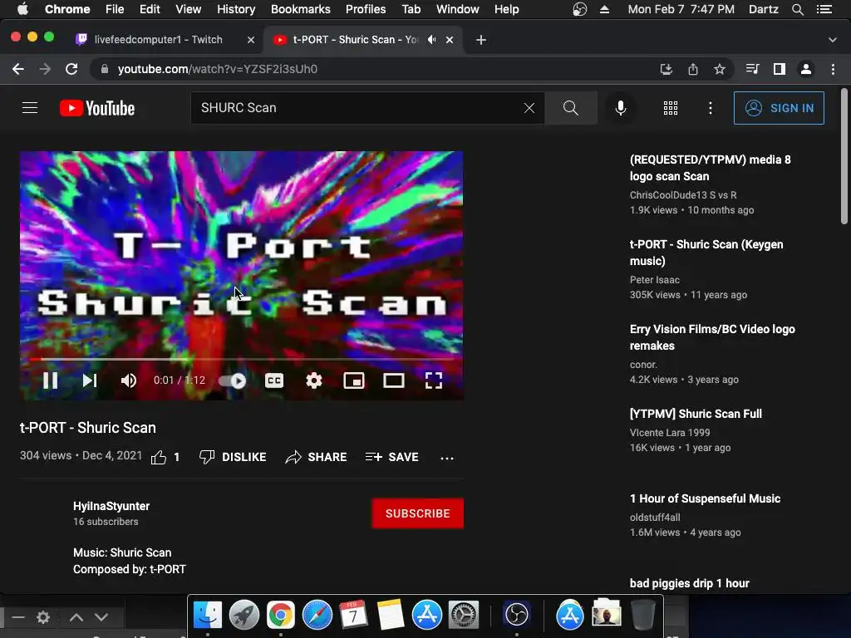Enter full screen mode
Viewport: 851px width, 638px height.
(x=434, y=380)
